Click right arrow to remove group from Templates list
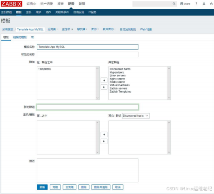The image size is (214, 194). (104, 87)
